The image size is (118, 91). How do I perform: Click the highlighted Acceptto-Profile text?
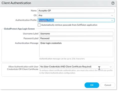point(46,20)
